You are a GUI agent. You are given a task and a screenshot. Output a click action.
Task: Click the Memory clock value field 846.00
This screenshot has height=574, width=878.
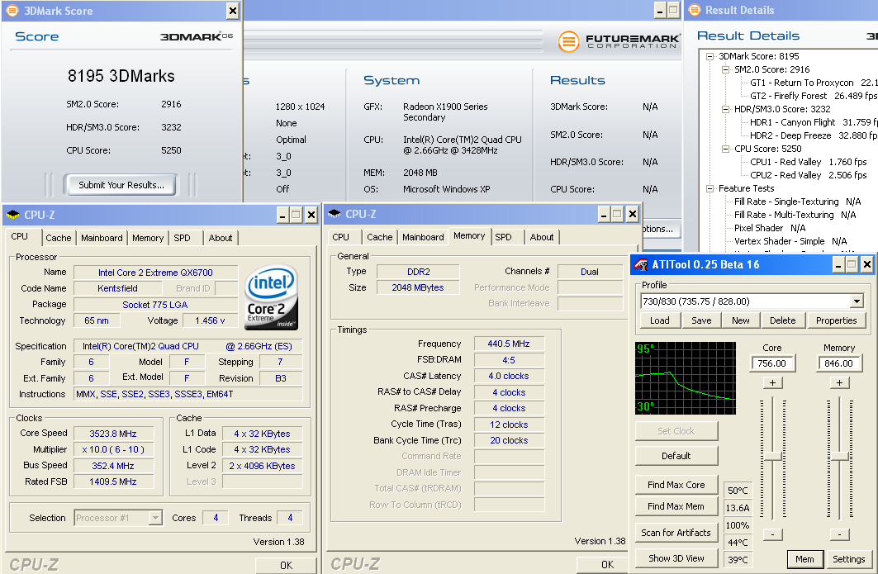click(839, 363)
